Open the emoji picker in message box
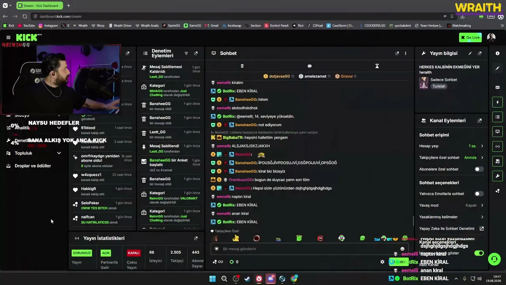This screenshot has height=285, width=506. point(402,249)
